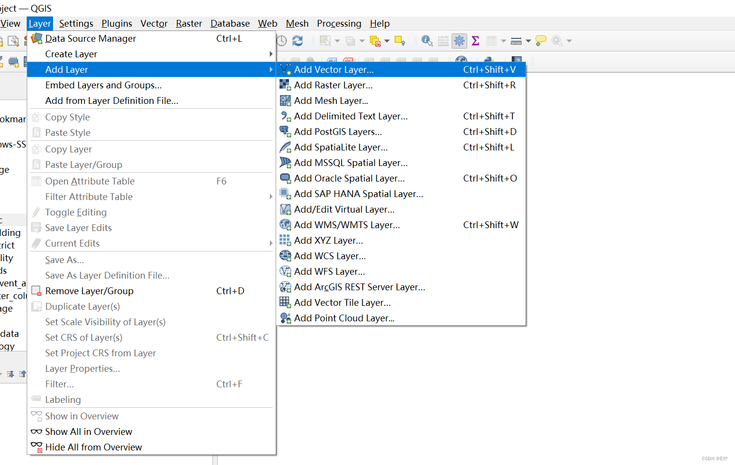Click Add/Edit Virtual Layer icon
The width and height of the screenshot is (735, 465).
click(285, 209)
